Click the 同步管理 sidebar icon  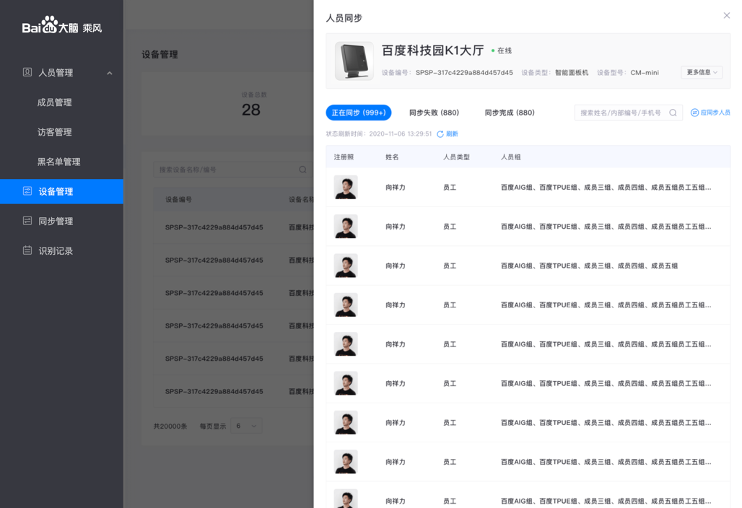pyautogui.click(x=27, y=221)
